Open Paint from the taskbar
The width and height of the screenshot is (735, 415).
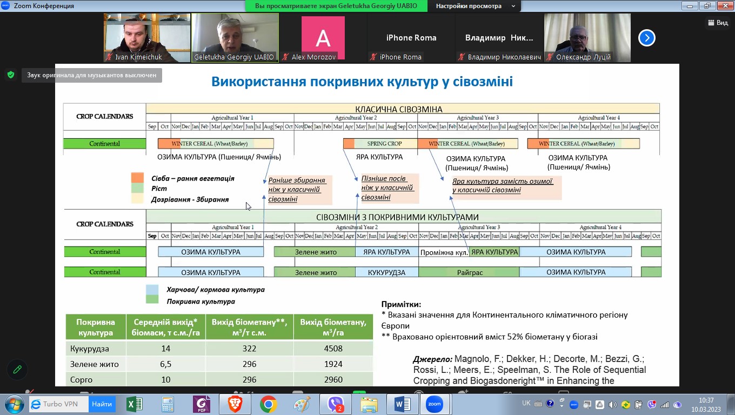302,404
